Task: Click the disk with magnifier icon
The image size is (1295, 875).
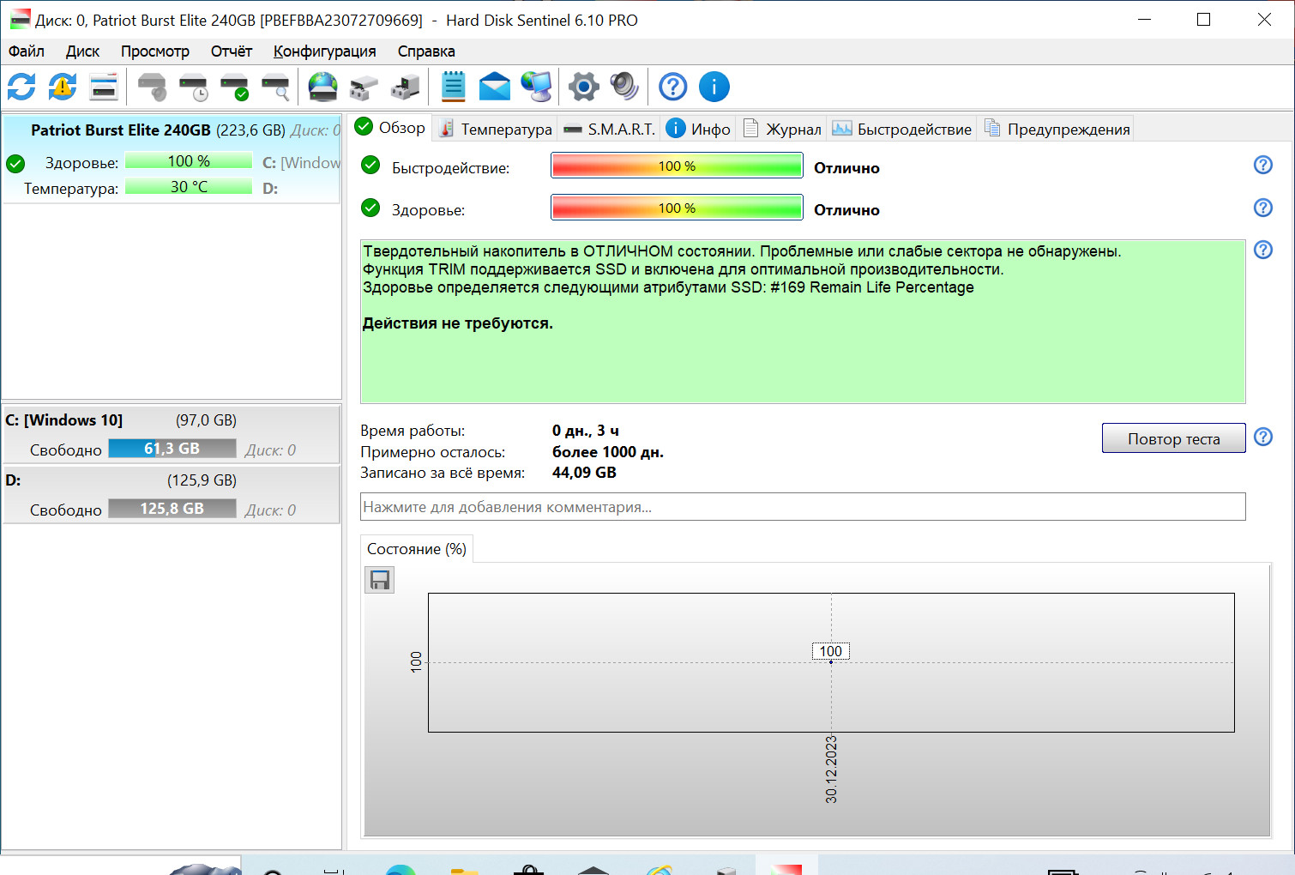Action: point(275,87)
